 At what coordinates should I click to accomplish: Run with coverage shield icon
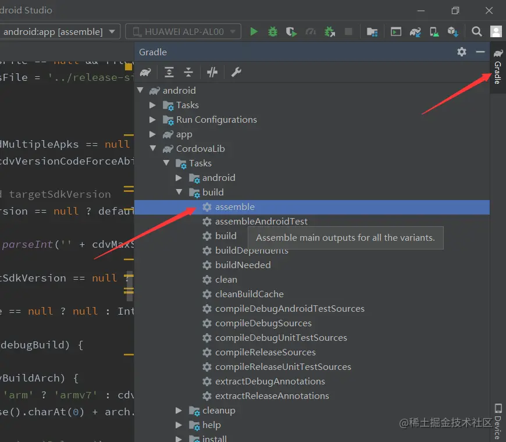(291, 31)
